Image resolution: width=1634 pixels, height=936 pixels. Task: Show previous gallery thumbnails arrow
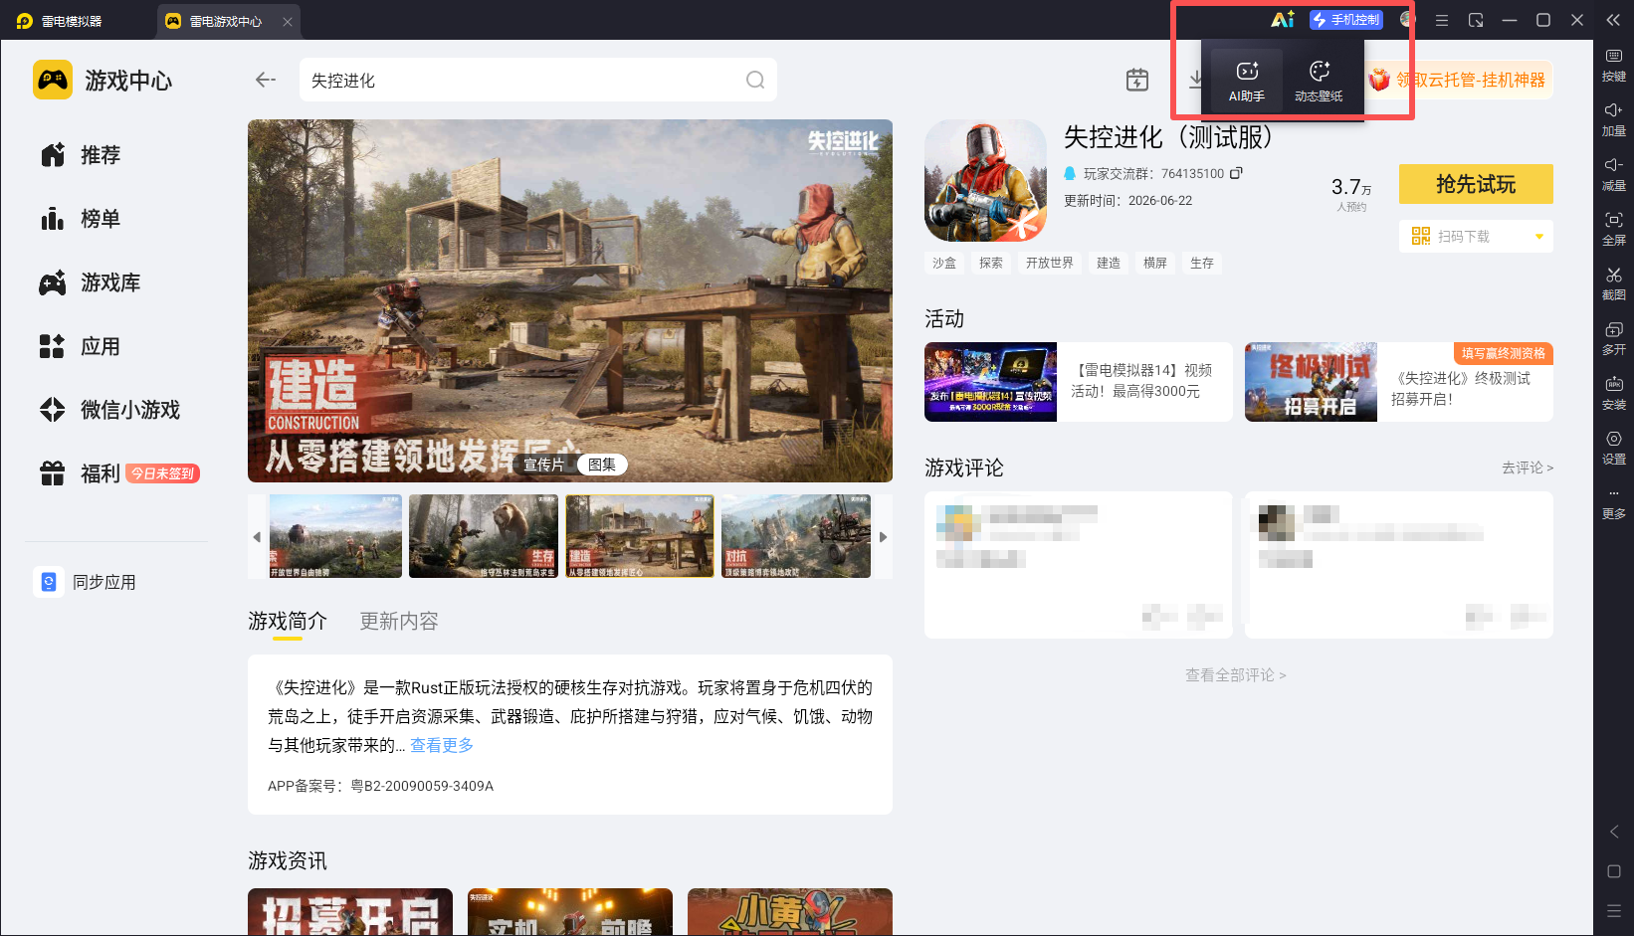coord(257,537)
